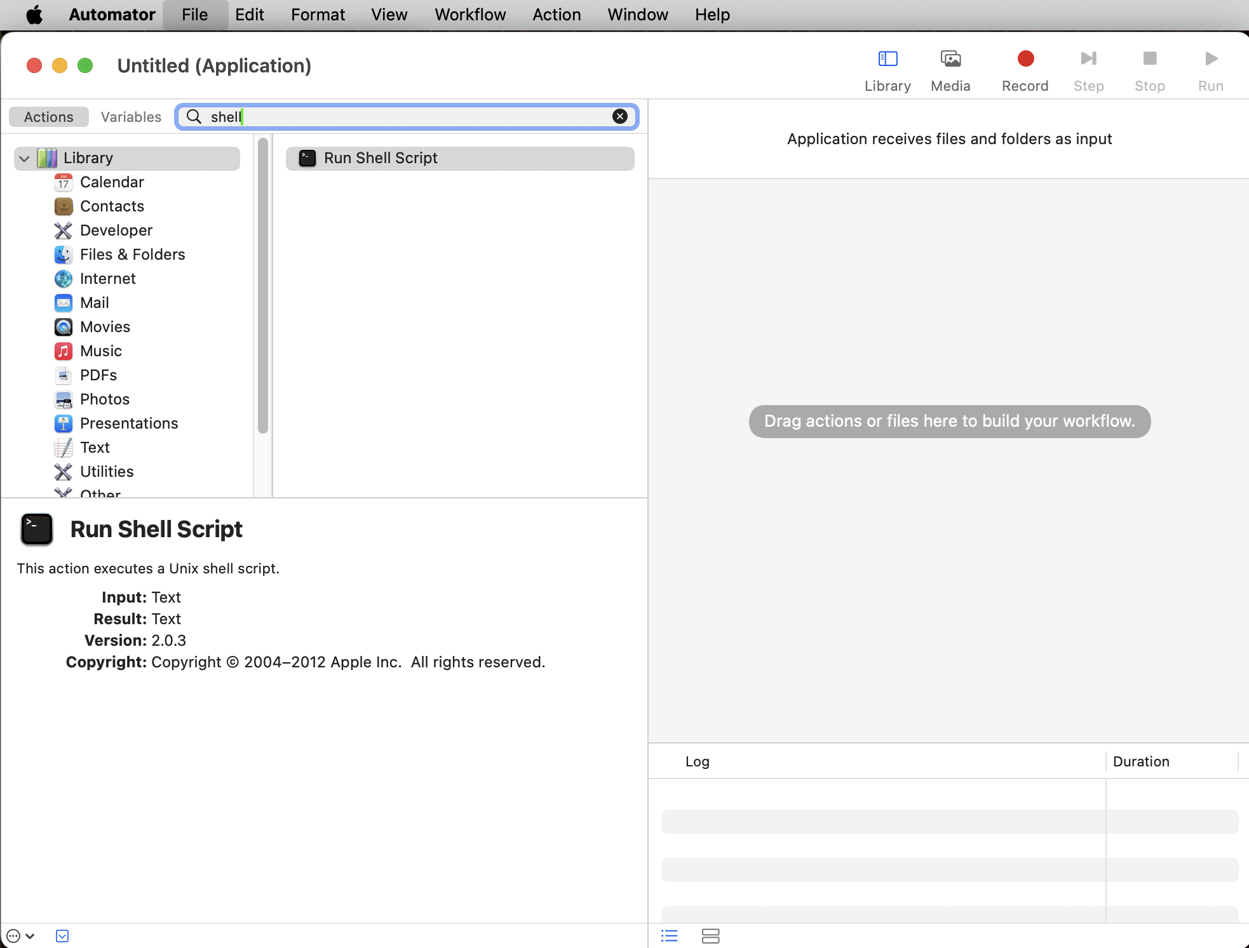Open the Format menu
The width and height of the screenshot is (1249, 948).
(318, 15)
